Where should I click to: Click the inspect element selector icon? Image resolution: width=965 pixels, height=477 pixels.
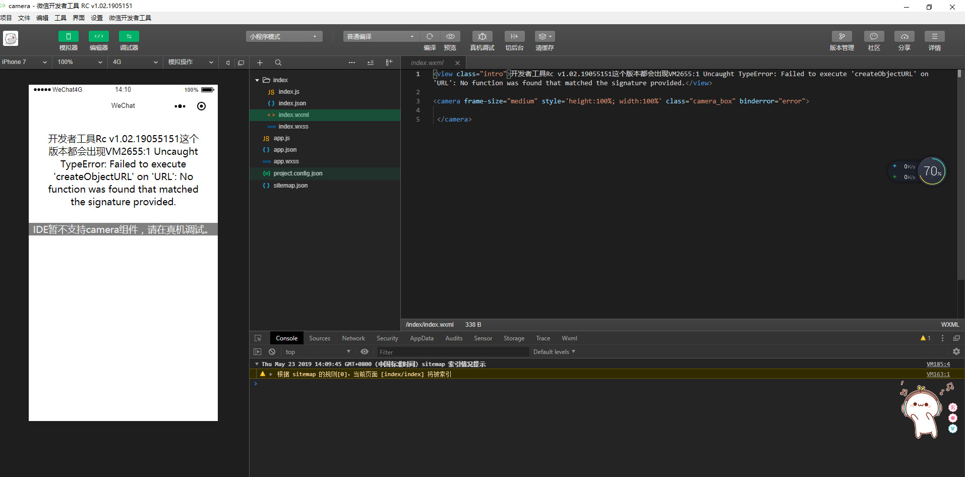pos(258,338)
